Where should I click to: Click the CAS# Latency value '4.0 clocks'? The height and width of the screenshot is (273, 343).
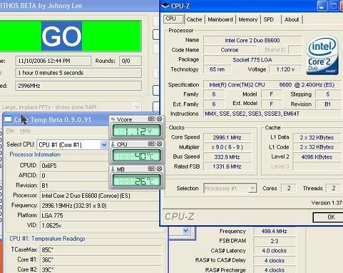click(274, 251)
